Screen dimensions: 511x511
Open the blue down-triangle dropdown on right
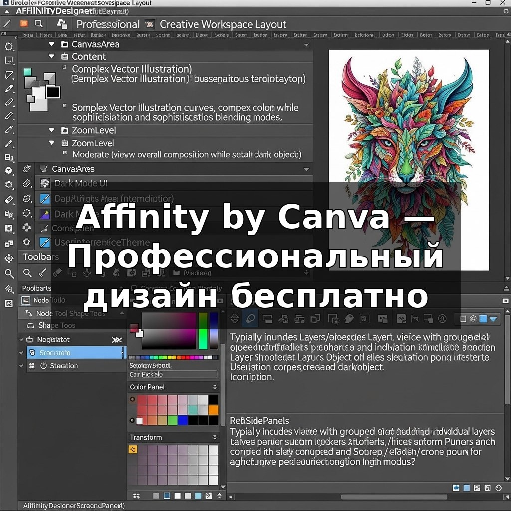coord(493,319)
